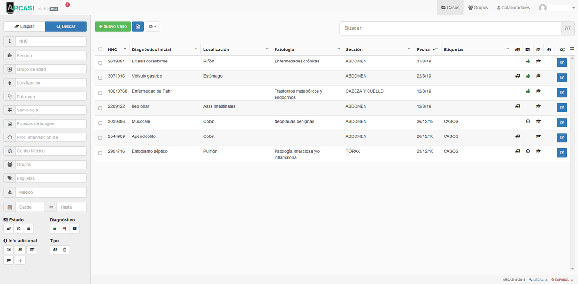Expand the Localización column menu

click(x=267, y=49)
